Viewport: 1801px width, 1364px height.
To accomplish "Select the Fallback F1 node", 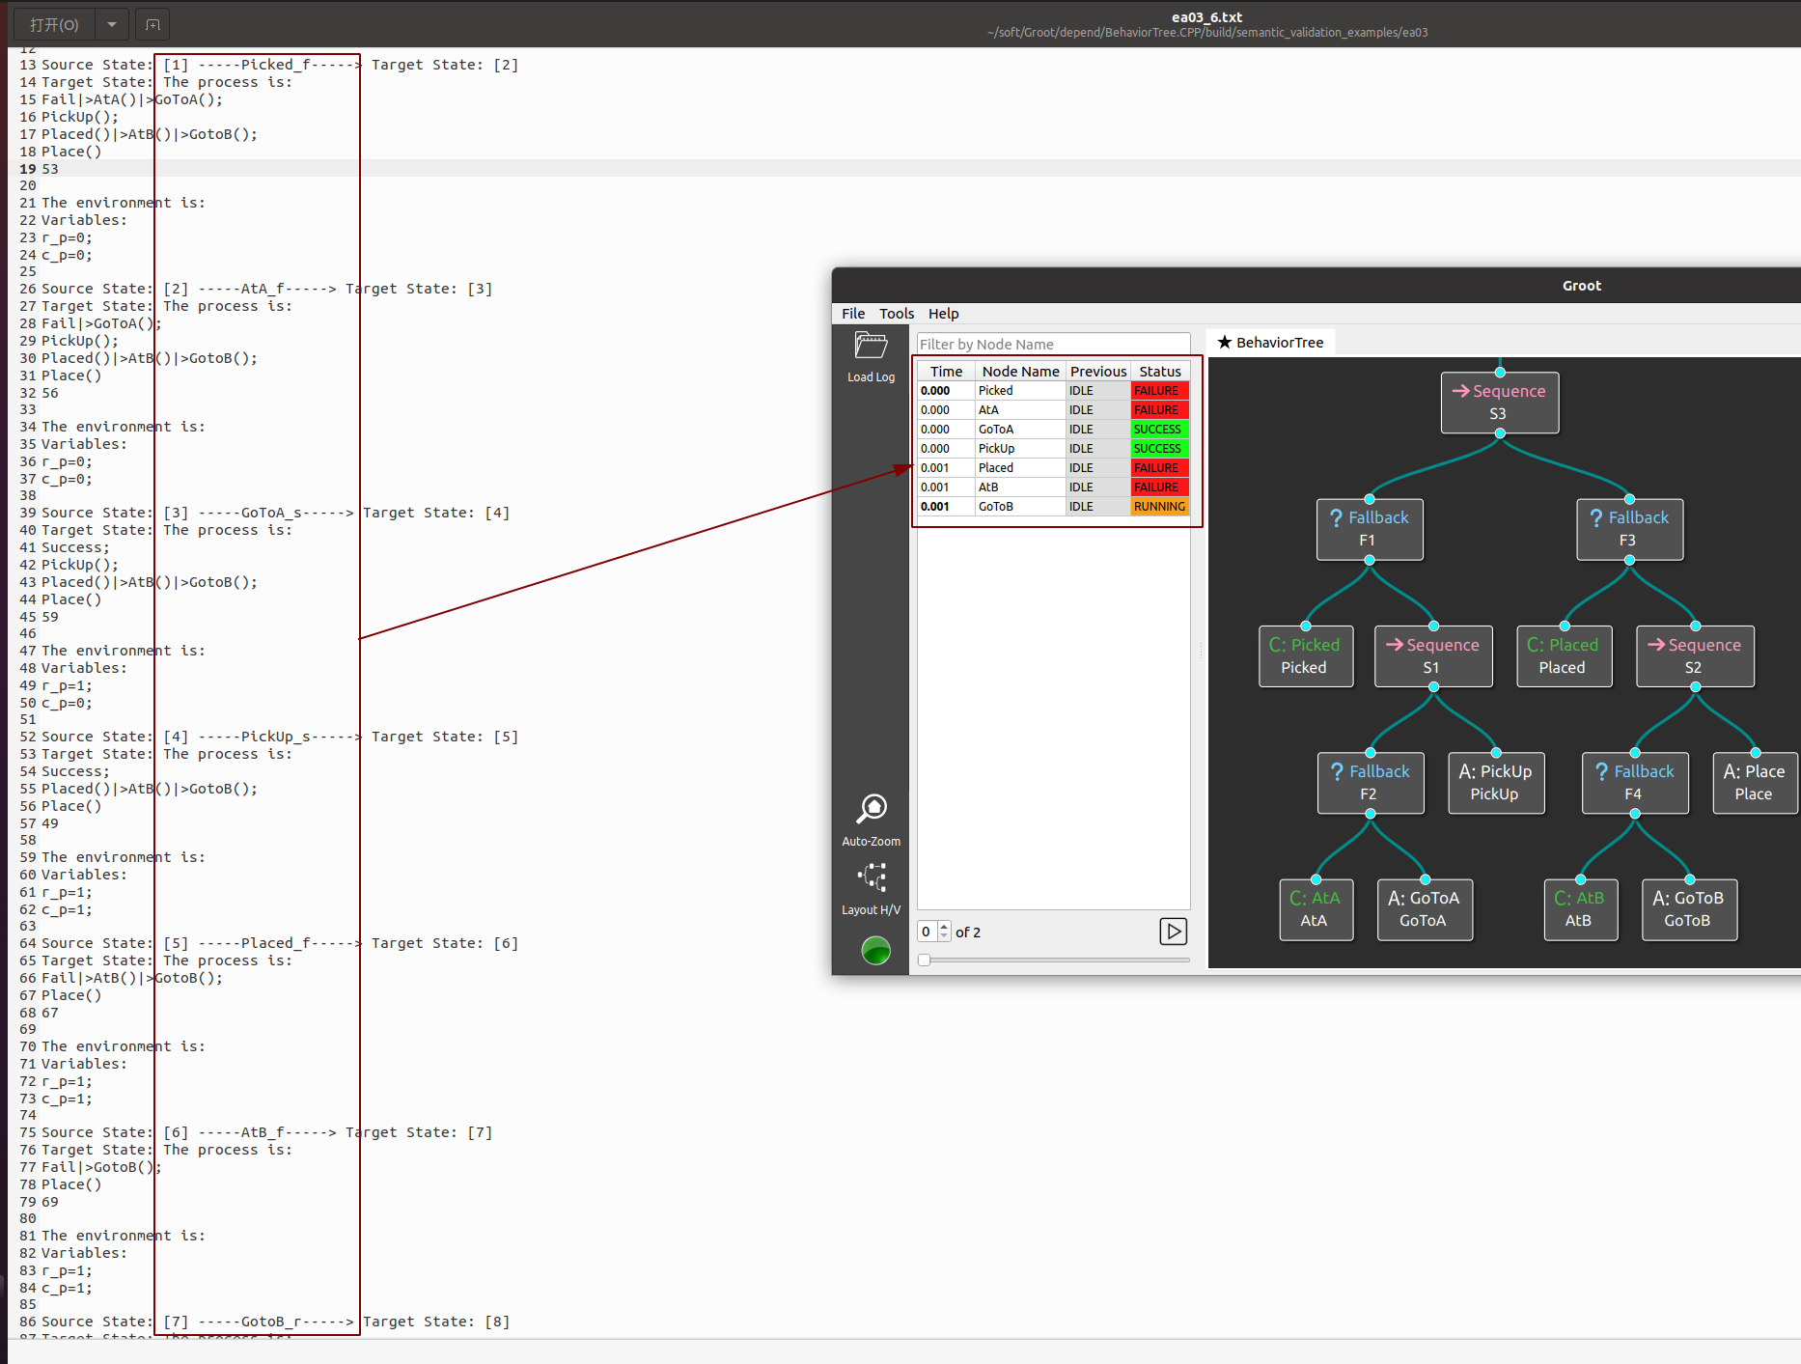I will click(x=1369, y=529).
